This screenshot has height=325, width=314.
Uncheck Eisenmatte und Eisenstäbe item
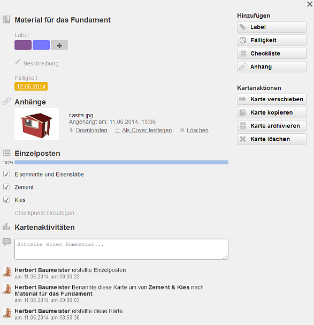tap(6, 174)
